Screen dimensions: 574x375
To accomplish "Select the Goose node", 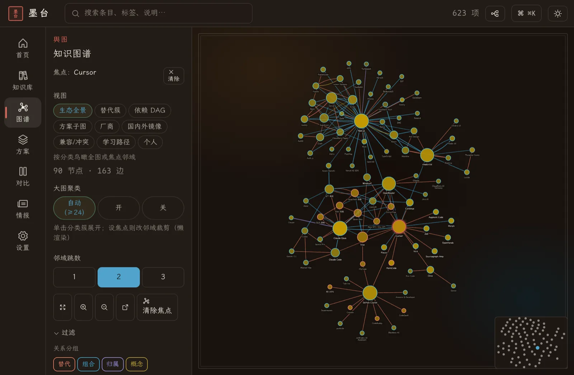I will pyautogui.click(x=453, y=286).
